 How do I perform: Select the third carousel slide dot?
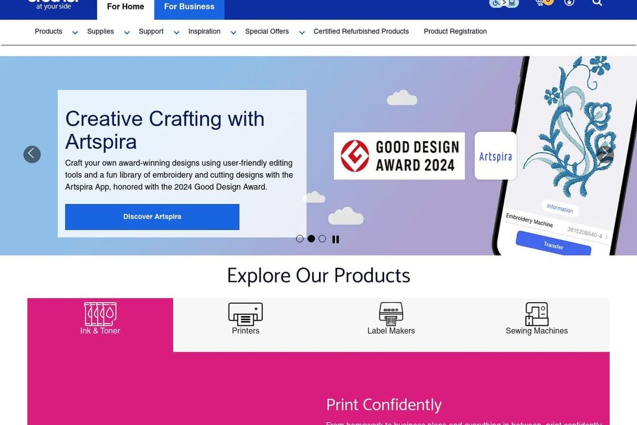pyautogui.click(x=322, y=239)
